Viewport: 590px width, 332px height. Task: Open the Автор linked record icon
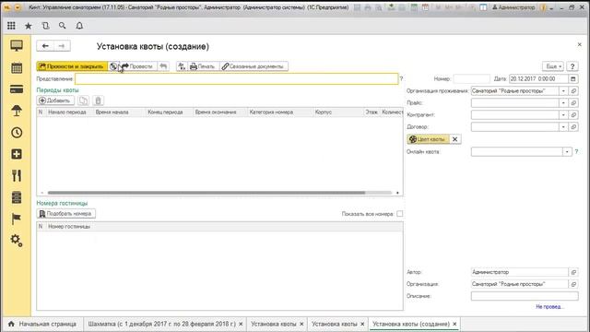573,272
